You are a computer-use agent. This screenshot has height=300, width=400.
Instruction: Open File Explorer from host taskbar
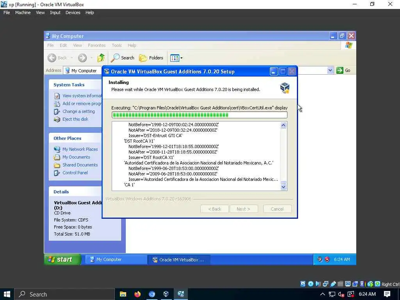click(x=123, y=294)
